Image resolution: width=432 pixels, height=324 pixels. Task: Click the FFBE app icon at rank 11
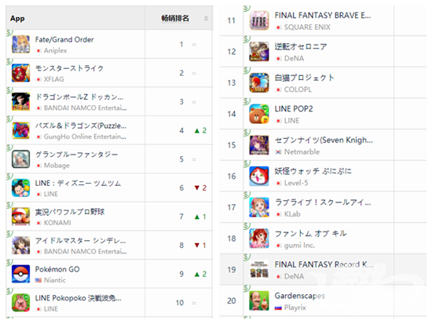[x=259, y=20]
